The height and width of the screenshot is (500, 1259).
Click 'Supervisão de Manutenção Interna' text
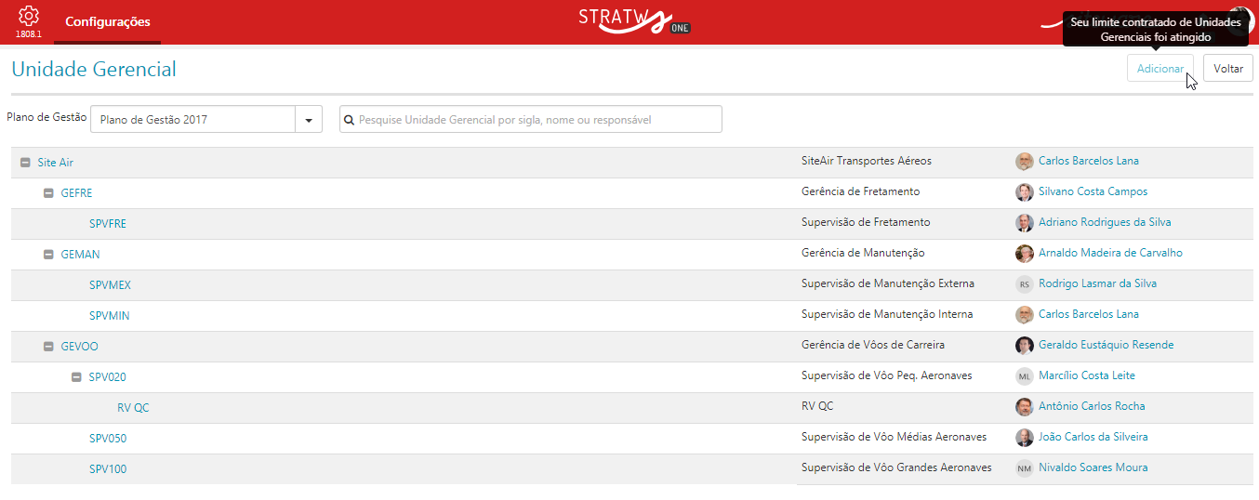pyautogui.click(x=887, y=314)
